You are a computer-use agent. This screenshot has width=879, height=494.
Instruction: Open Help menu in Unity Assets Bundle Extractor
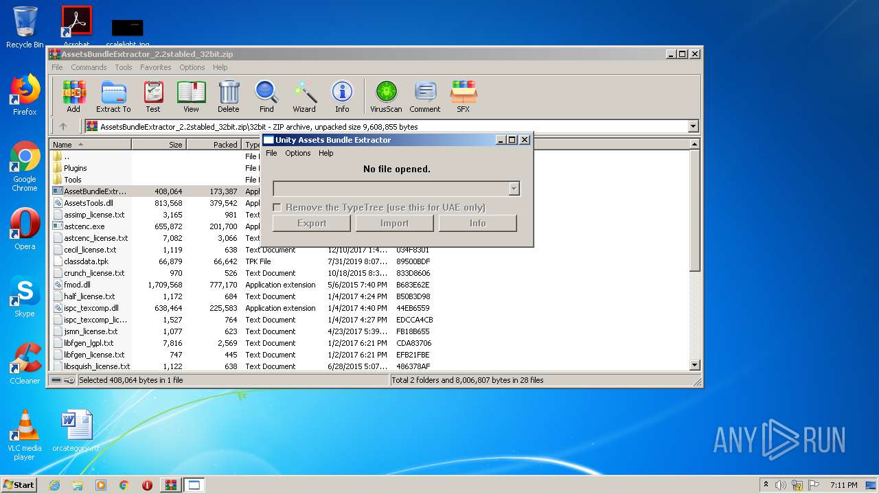pyautogui.click(x=326, y=153)
